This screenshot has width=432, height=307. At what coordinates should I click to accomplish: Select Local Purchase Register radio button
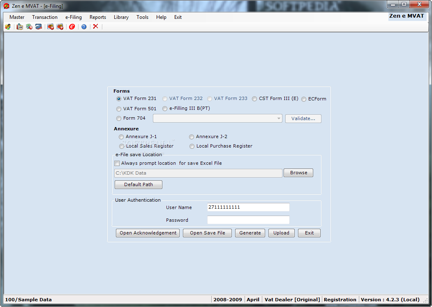click(x=192, y=146)
